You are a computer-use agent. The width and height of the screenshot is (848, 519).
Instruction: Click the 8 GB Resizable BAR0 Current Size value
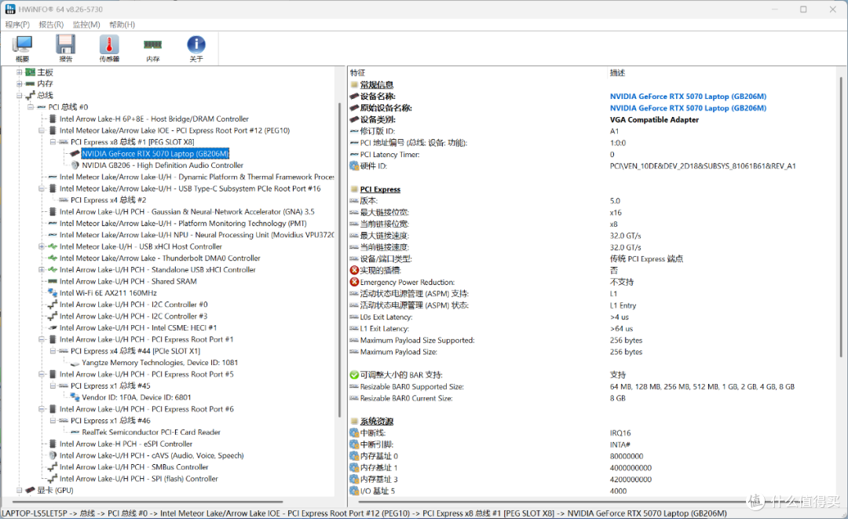pos(618,398)
